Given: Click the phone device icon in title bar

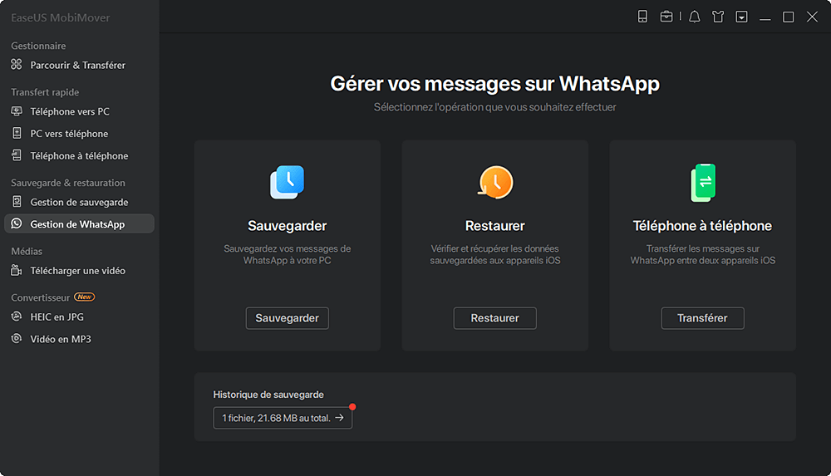Looking at the screenshot, I should tap(642, 17).
